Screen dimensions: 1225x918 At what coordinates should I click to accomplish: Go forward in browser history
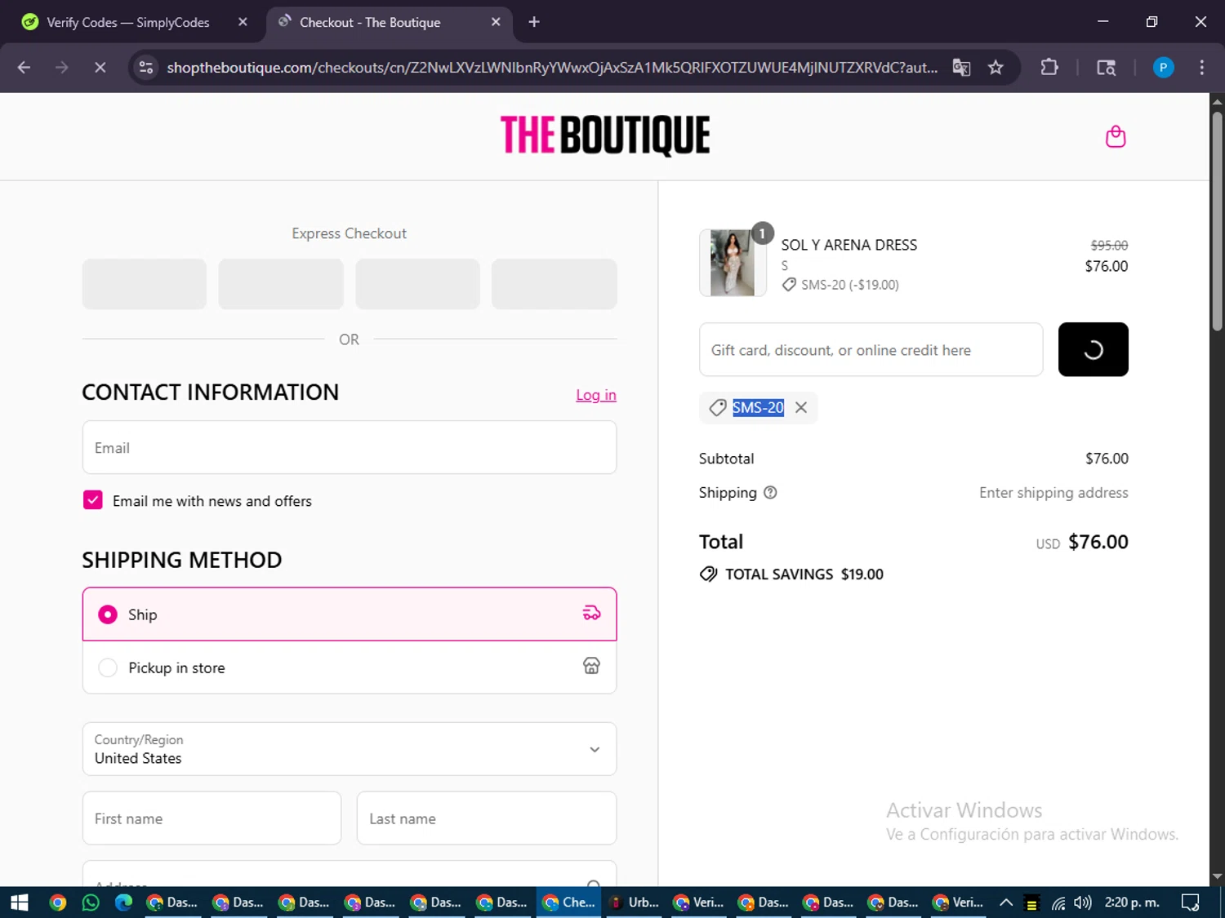point(62,68)
